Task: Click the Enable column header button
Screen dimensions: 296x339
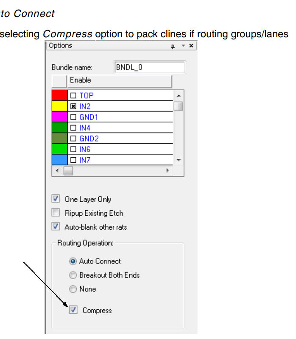Action: [x=119, y=80]
